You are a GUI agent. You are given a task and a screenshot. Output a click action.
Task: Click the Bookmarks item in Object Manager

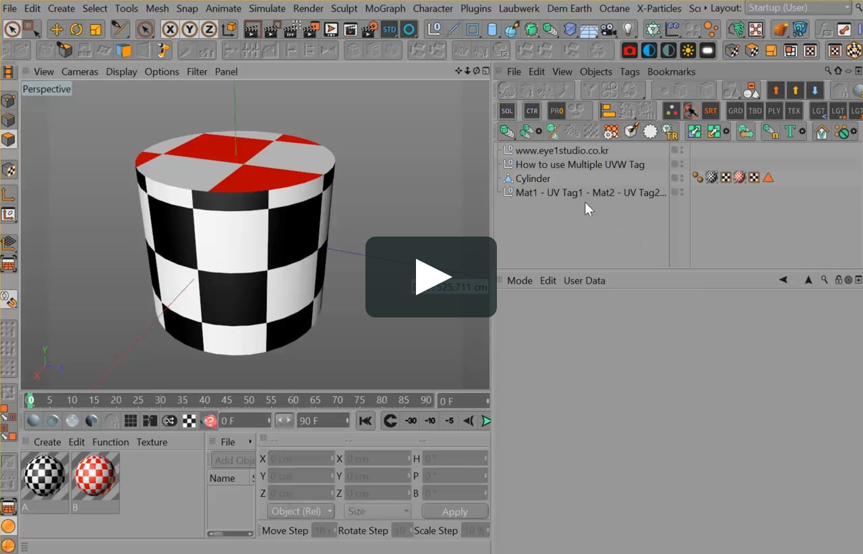(671, 71)
